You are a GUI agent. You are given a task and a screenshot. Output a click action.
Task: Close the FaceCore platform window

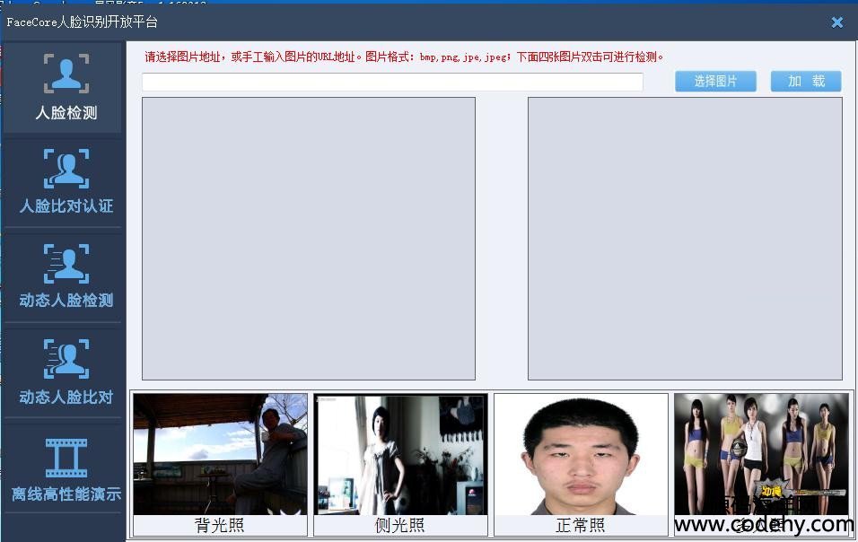tap(836, 22)
